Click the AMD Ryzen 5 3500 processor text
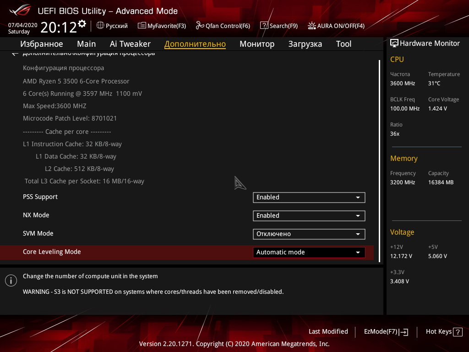This screenshot has height=352, width=469. (76, 81)
